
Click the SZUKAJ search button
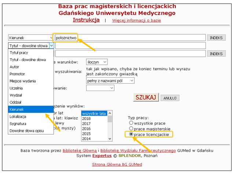tap(146, 98)
